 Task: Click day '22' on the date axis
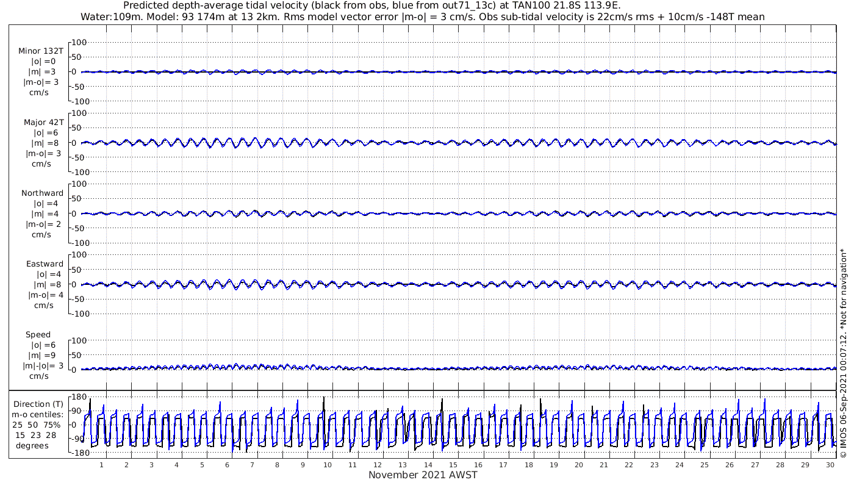629,465
